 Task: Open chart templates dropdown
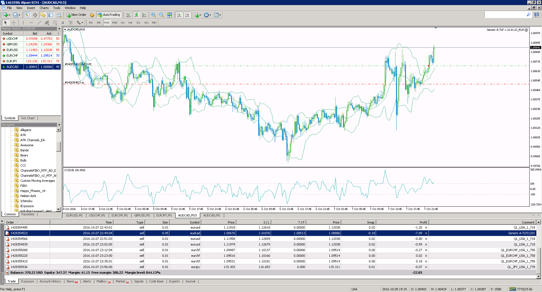click(x=217, y=15)
